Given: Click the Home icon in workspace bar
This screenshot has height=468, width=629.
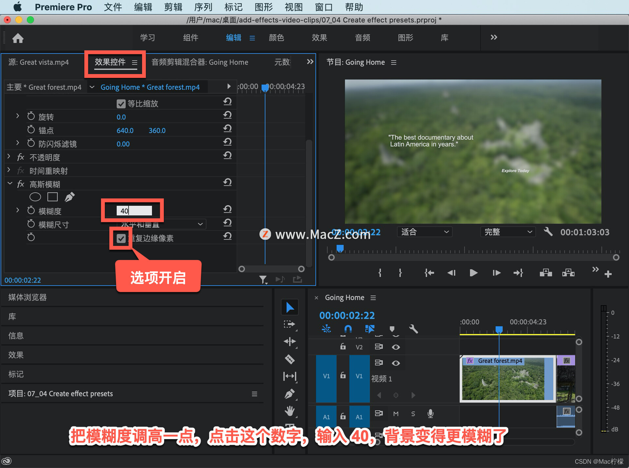Looking at the screenshot, I should 18,38.
